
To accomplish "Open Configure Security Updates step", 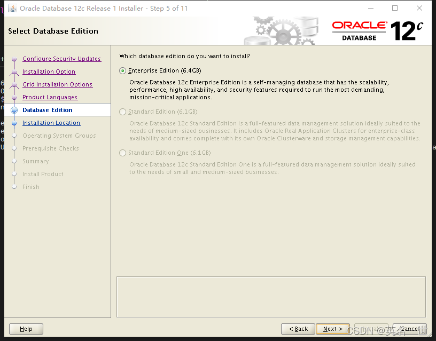I will (62, 59).
